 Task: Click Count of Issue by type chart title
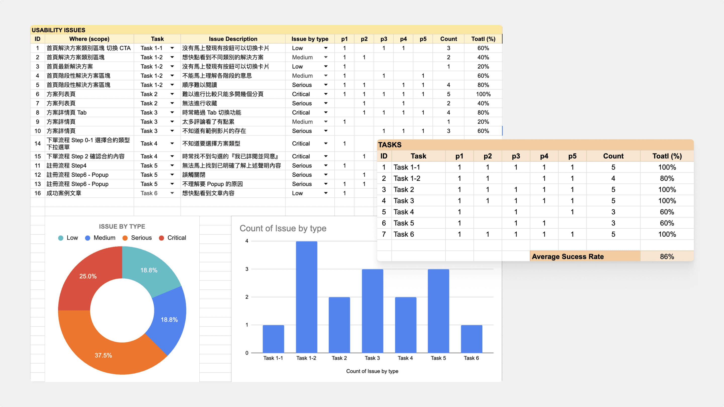pos(283,228)
